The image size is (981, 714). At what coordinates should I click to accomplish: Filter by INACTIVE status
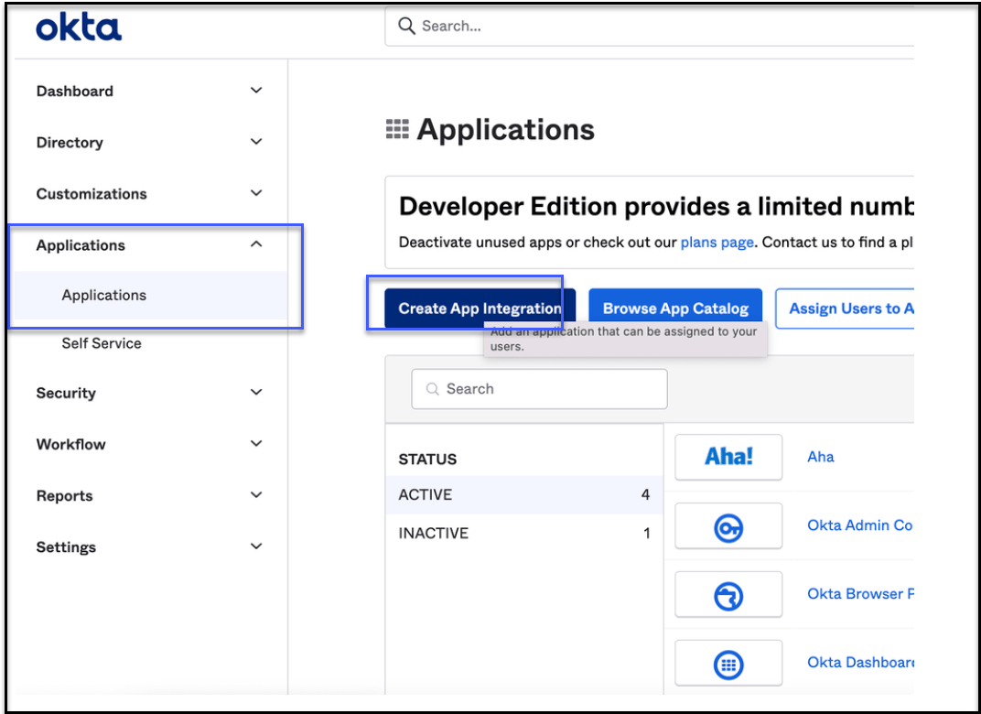524,533
